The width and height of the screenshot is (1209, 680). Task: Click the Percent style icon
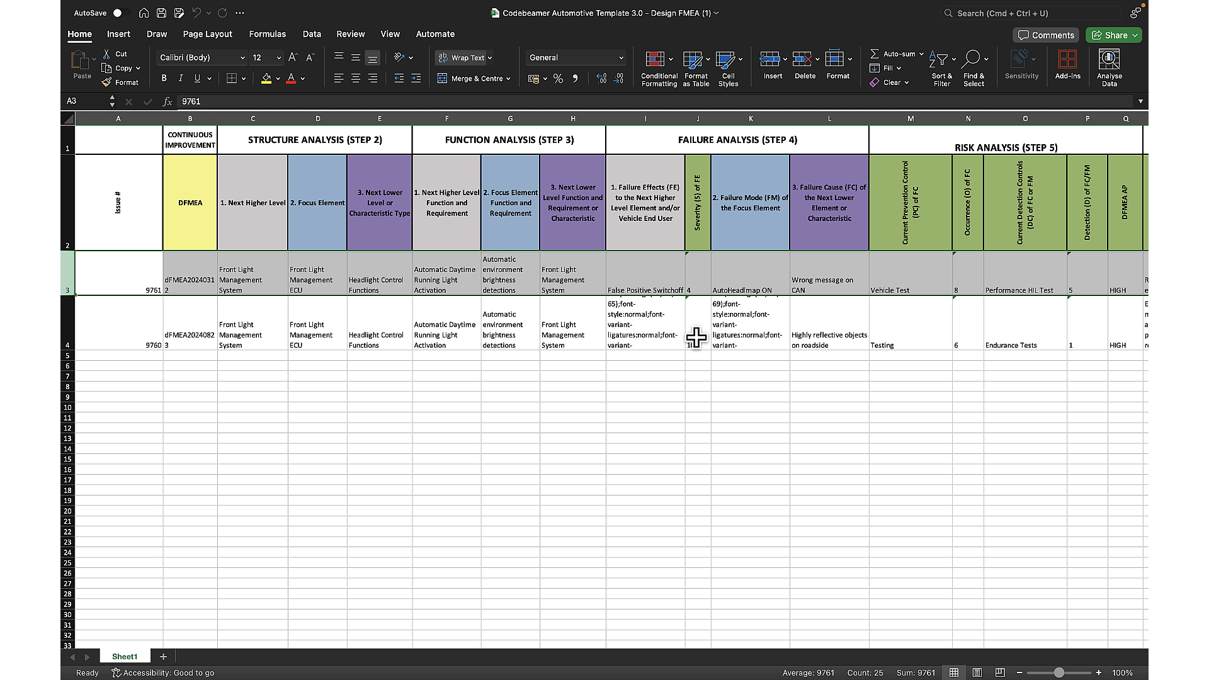558,78
